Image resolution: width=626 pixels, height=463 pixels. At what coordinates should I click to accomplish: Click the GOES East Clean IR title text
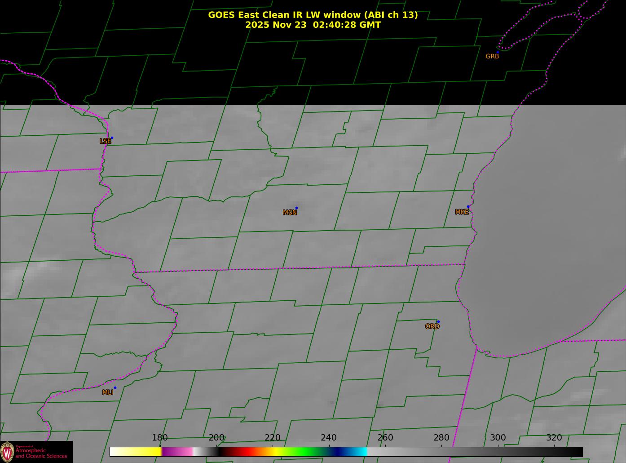(313, 15)
